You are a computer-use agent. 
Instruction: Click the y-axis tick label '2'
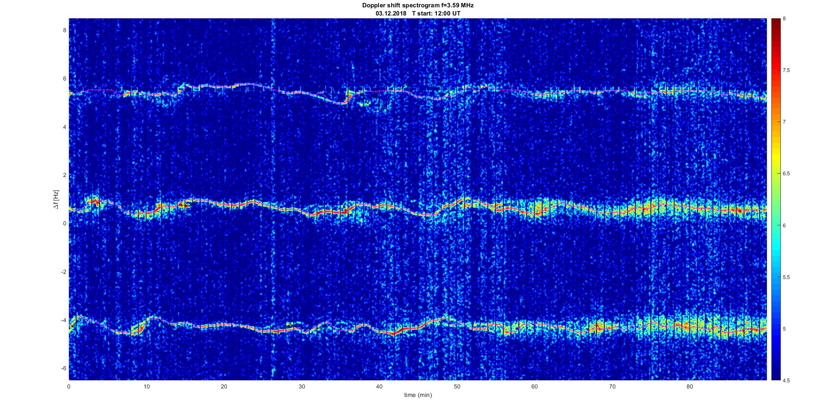tap(64, 175)
